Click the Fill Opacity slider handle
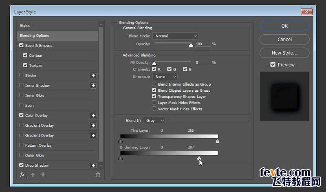The height and width of the screenshot is (192, 326). (x=154, y=64)
